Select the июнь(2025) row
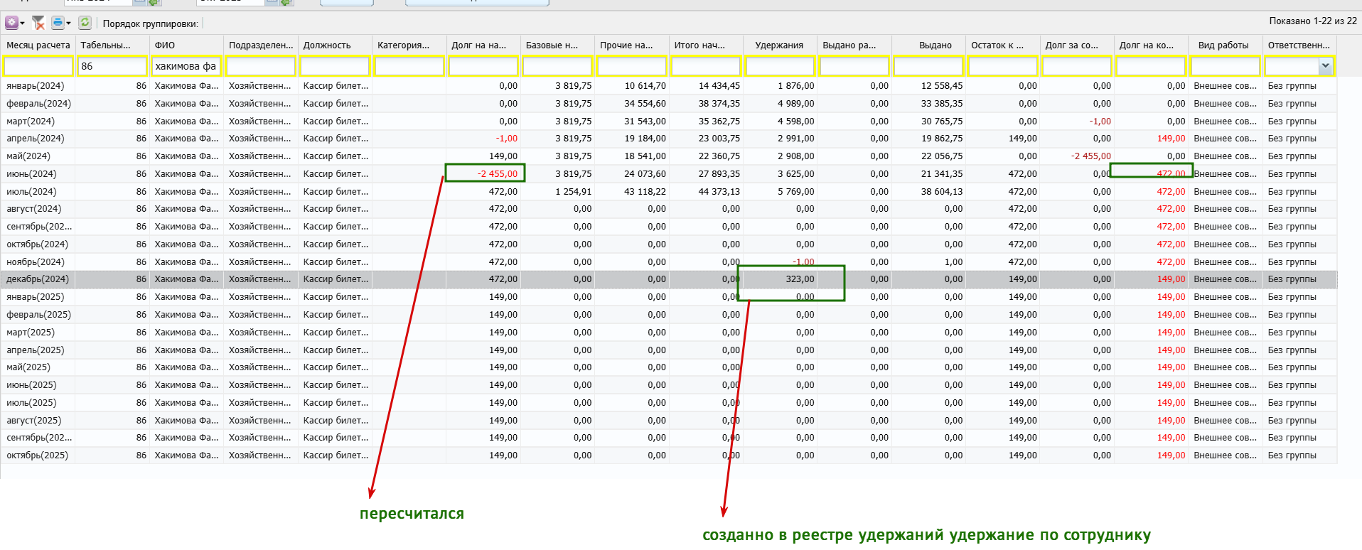 [669, 385]
